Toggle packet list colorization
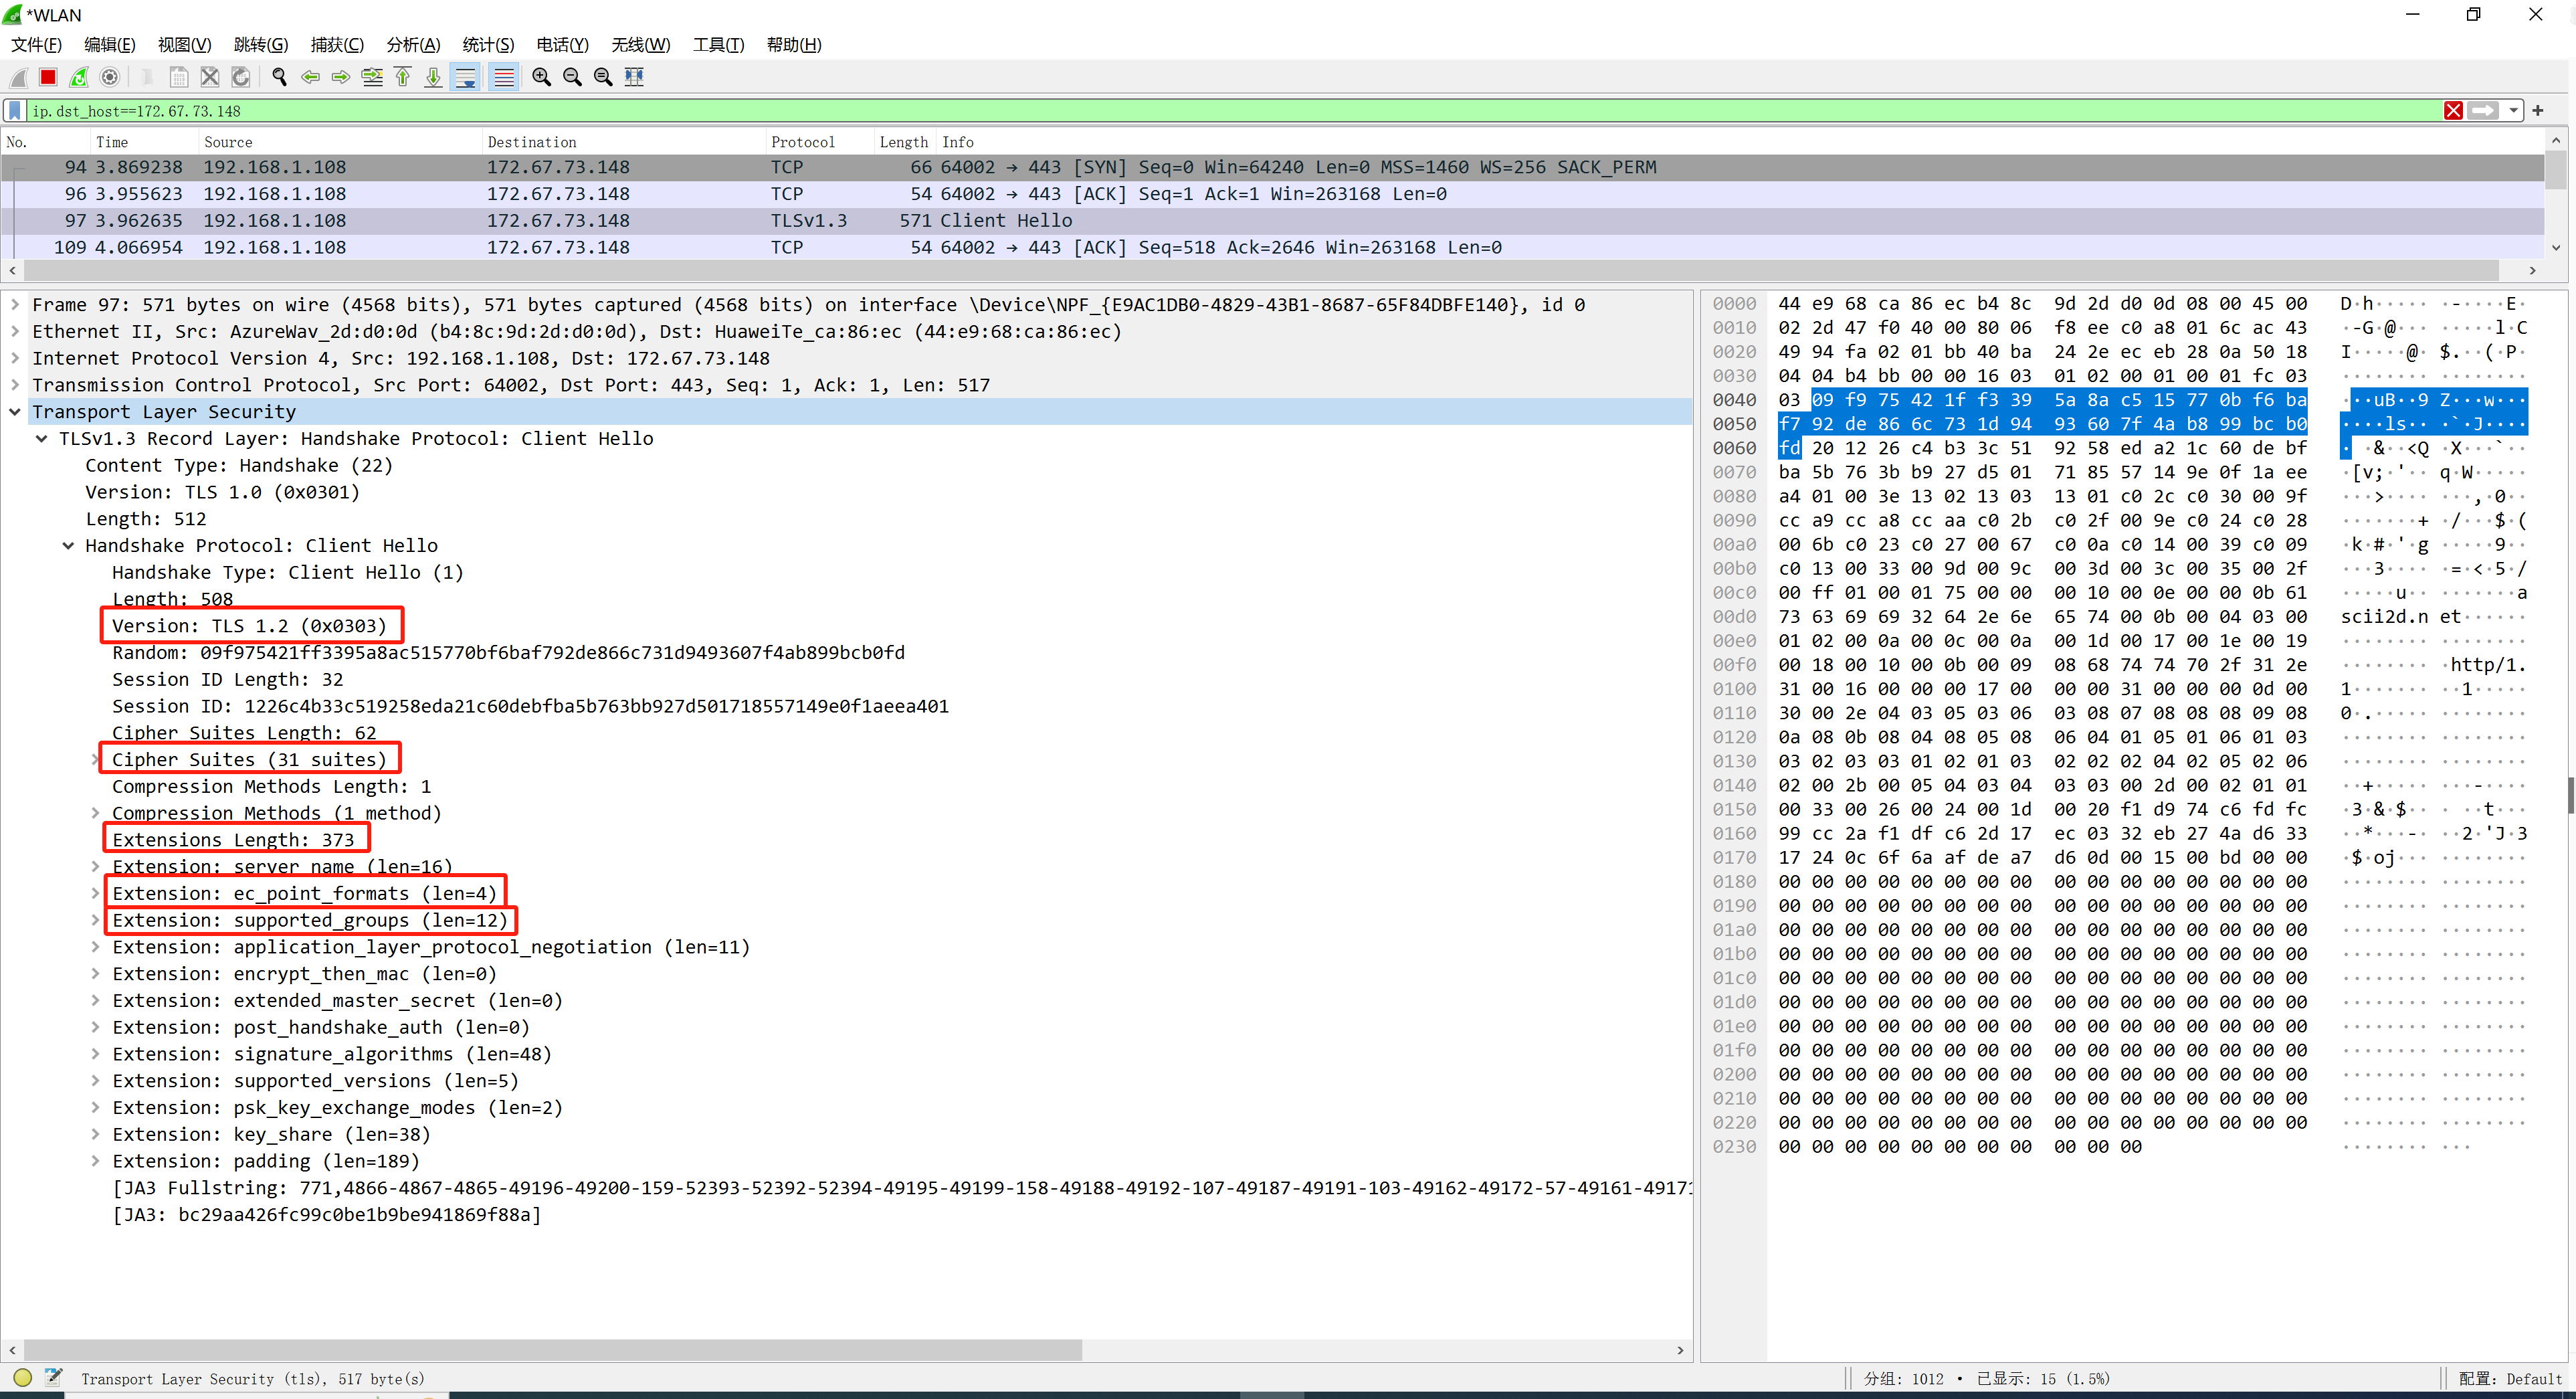2576x1399 pixels. [504, 77]
